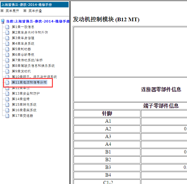Click the 端子零部件信息 table header
187x184 pixels.
click(161, 106)
